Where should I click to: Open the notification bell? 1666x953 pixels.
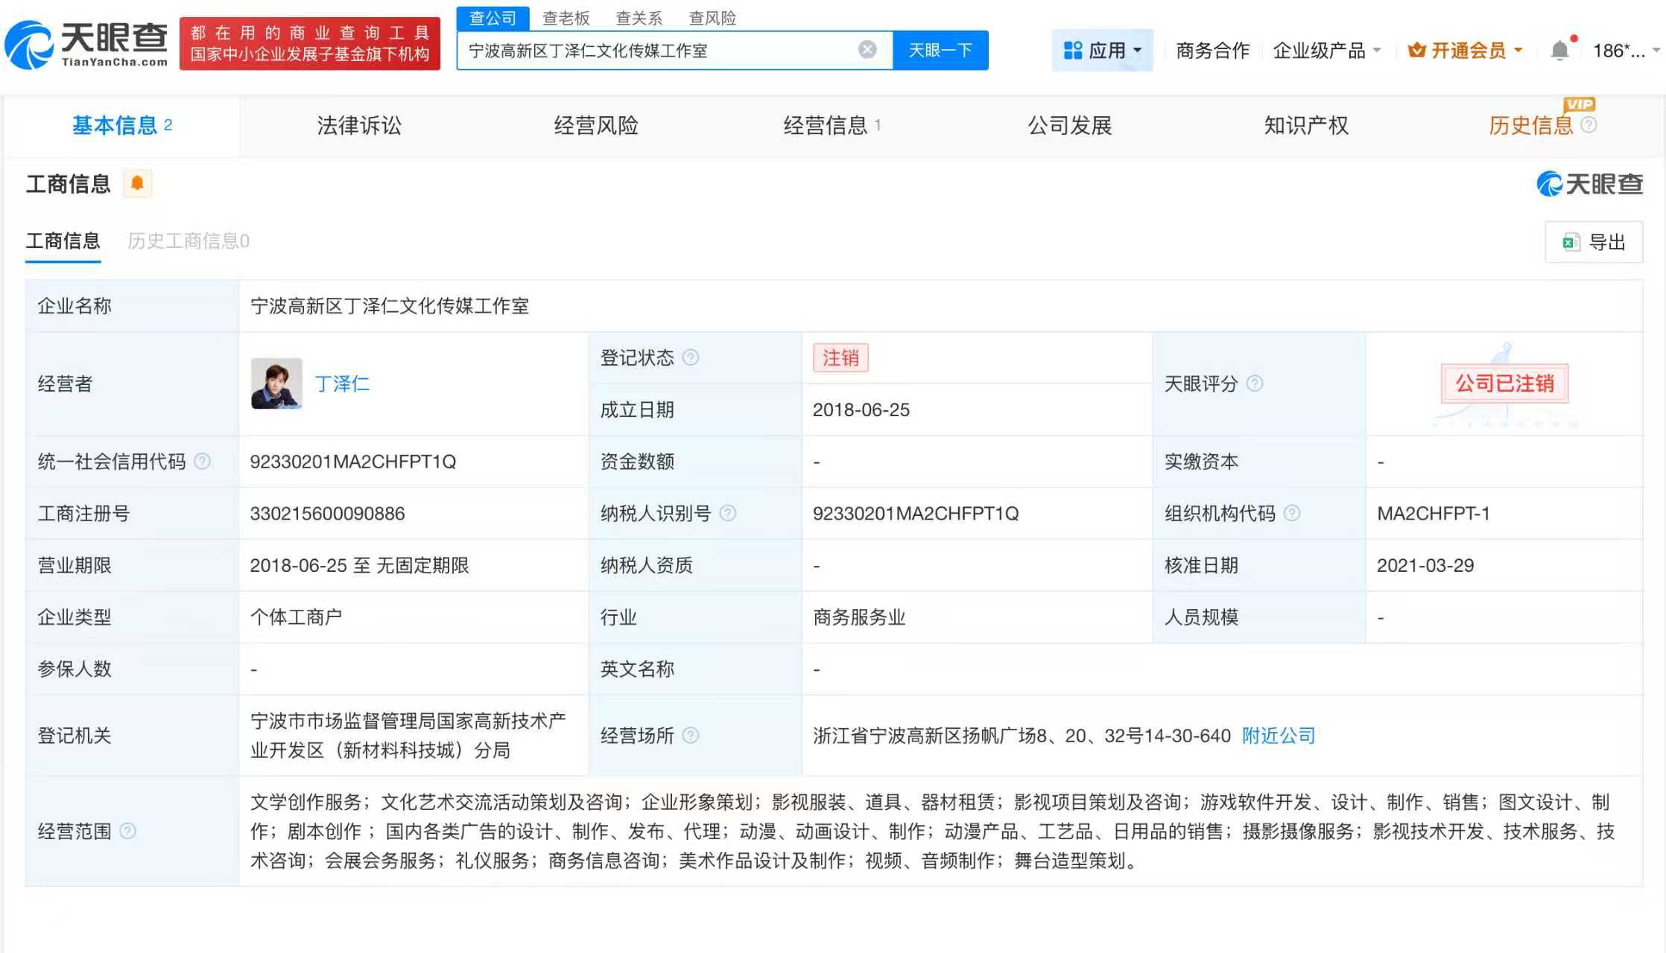click(1560, 48)
